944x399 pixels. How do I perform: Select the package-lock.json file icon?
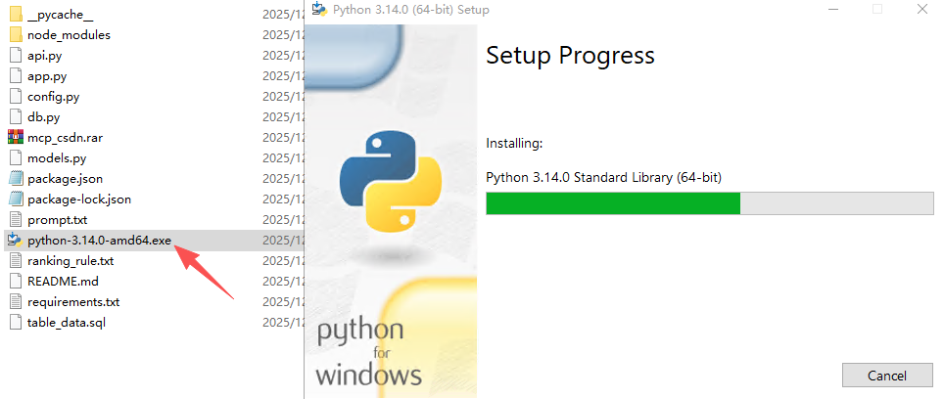pos(15,199)
